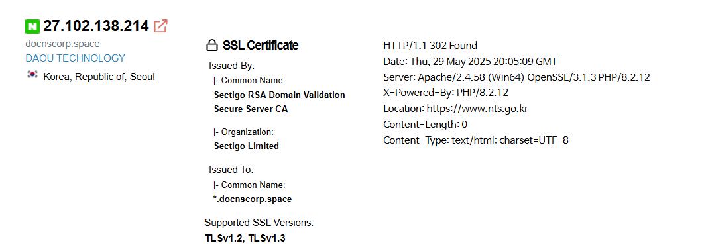Click the docnscorp.space hostname text
Image resolution: width=702 pixels, height=251 pixels.
63,44
